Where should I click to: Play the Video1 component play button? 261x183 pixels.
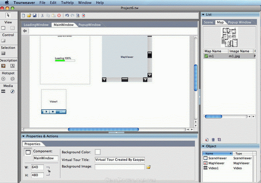coord(46,112)
